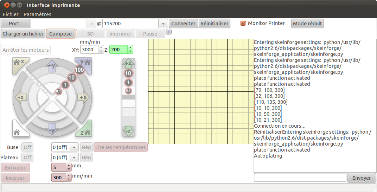
Task: Jog the +x arrow
Action: [83, 97]
